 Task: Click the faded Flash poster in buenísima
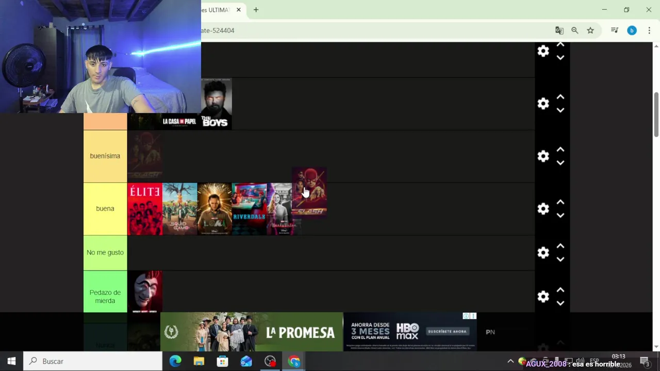pyautogui.click(x=145, y=156)
